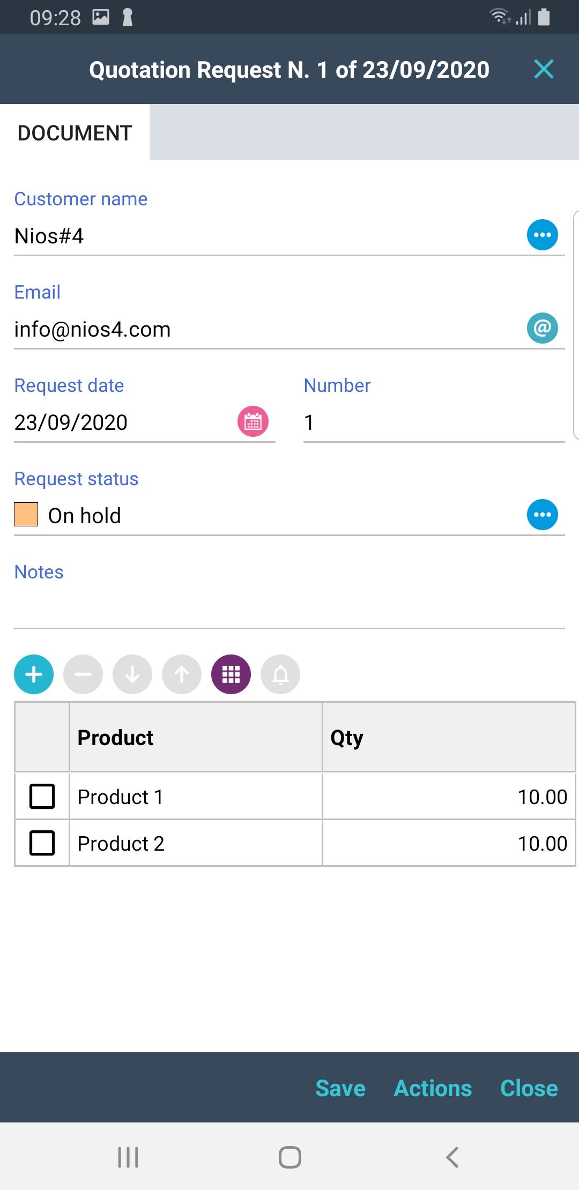The image size is (579, 1190).
Task: Select the Product 2 row checkbox
Action: tap(42, 843)
